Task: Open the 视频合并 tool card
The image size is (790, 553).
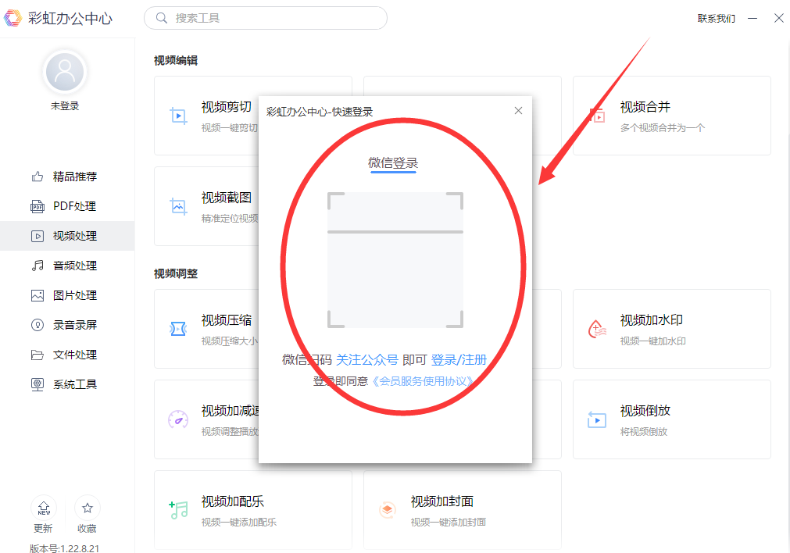Action: 671,116
